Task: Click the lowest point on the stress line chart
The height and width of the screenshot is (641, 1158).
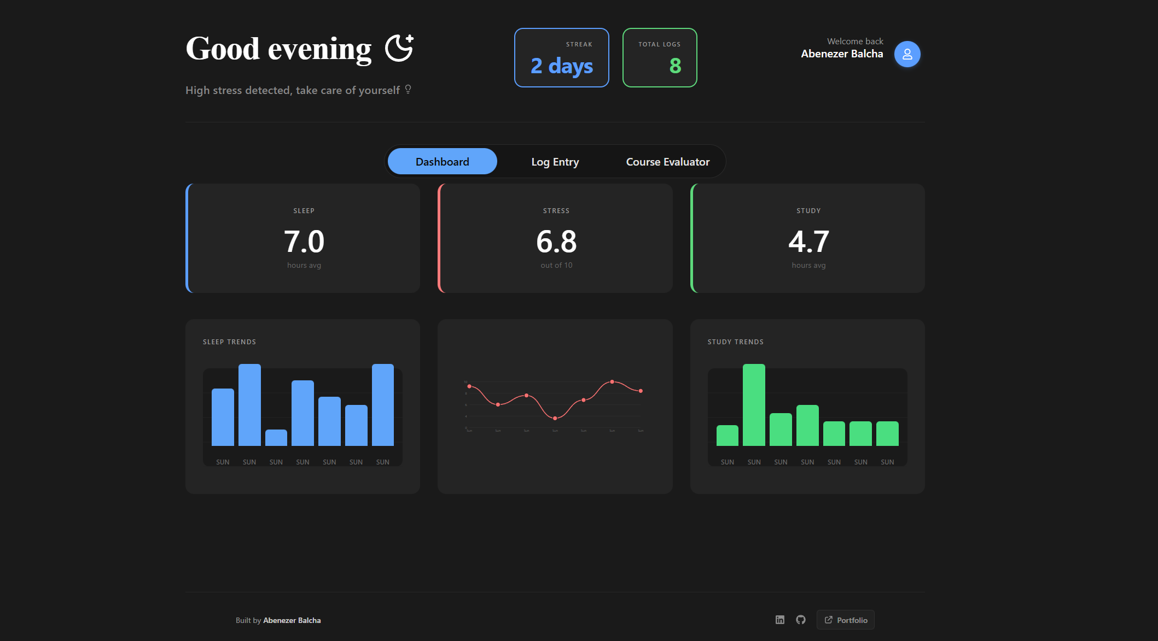Action: [555, 418]
